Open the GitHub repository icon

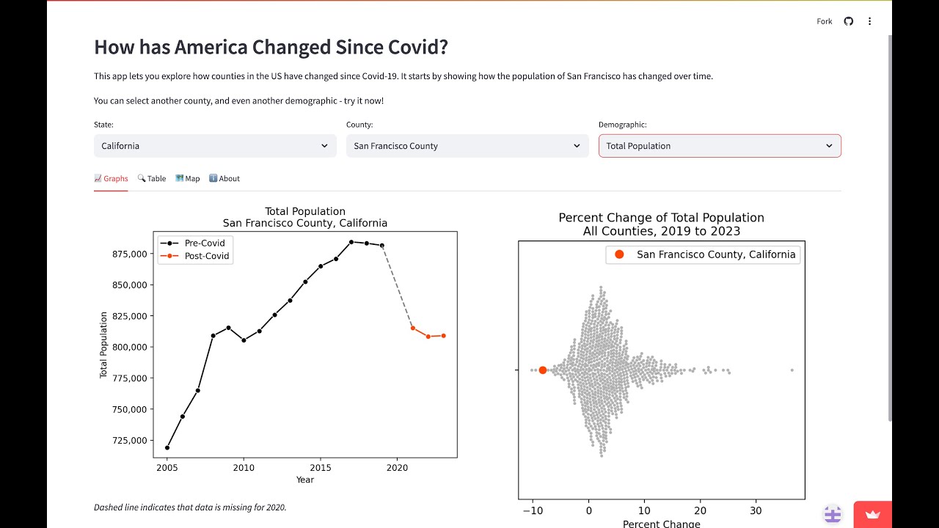(849, 21)
